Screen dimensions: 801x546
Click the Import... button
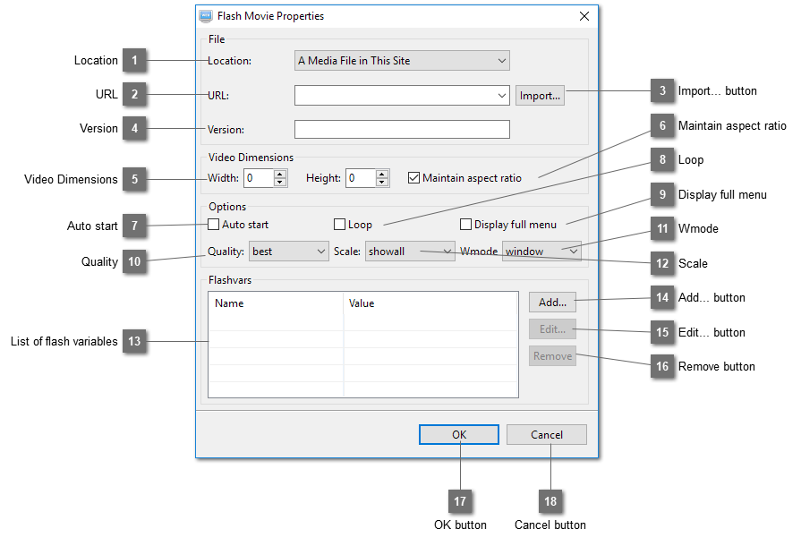540,96
